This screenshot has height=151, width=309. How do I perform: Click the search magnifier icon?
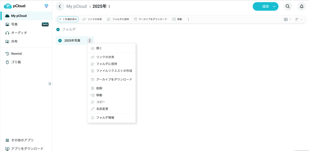pos(288,6)
